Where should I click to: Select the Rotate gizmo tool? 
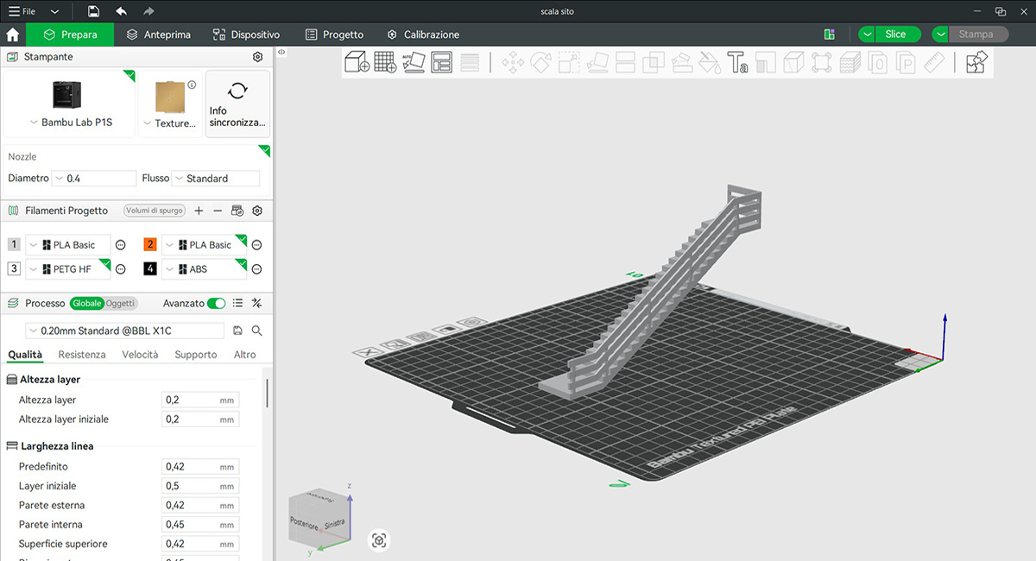[541, 62]
